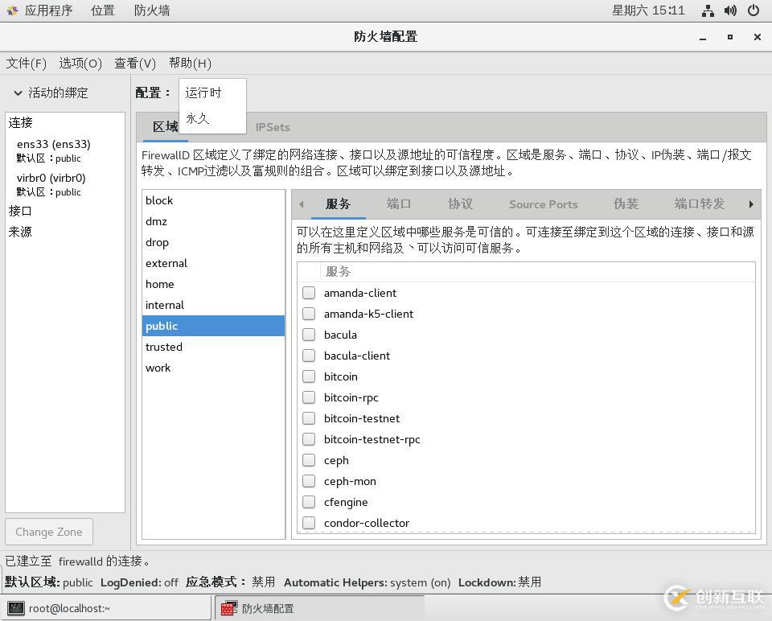Screen dimensions: 772x621
Task: Click the network icon in the top bar
Action: pos(707,10)
